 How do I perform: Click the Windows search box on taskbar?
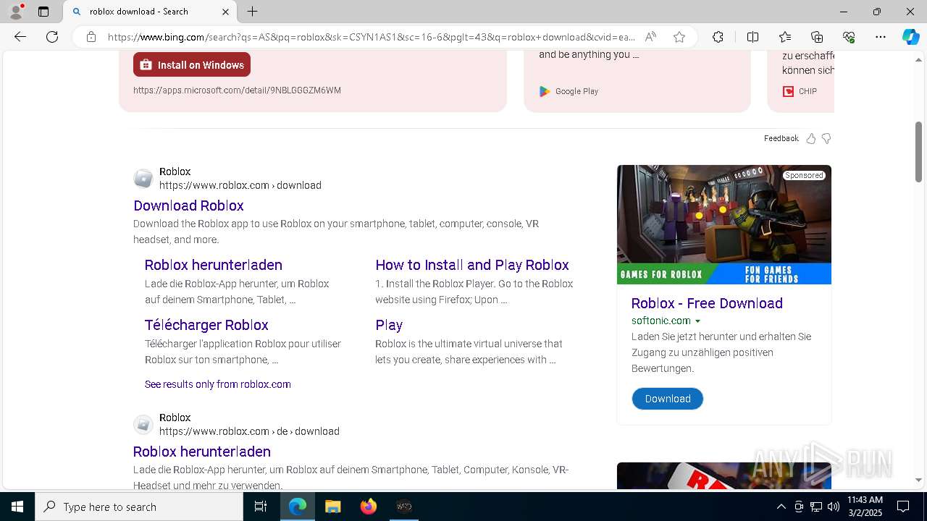pyautogui.click(x=139, y=507)
